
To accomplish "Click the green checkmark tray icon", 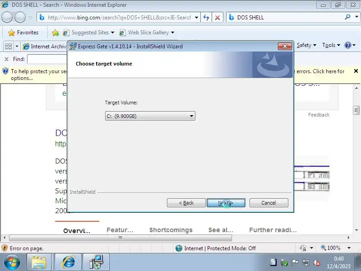I will [x=284, y=262].
